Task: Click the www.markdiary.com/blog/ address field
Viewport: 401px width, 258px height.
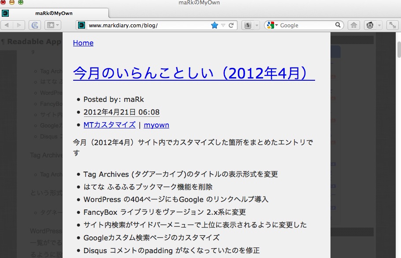Action: click(x=145, y=25)
